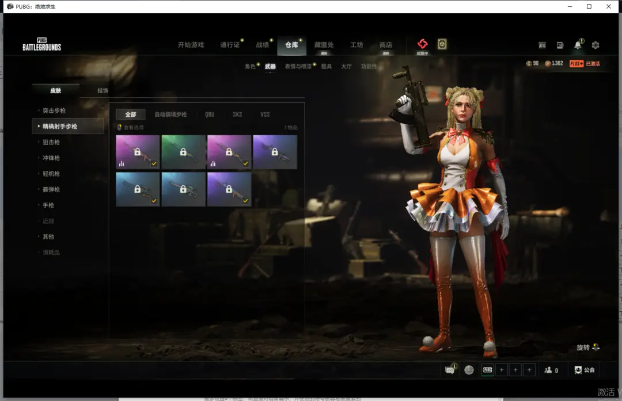This screenshot has width=622, height=401.
Task: Click the 1,362 BP balance
Action: (557, 63)
